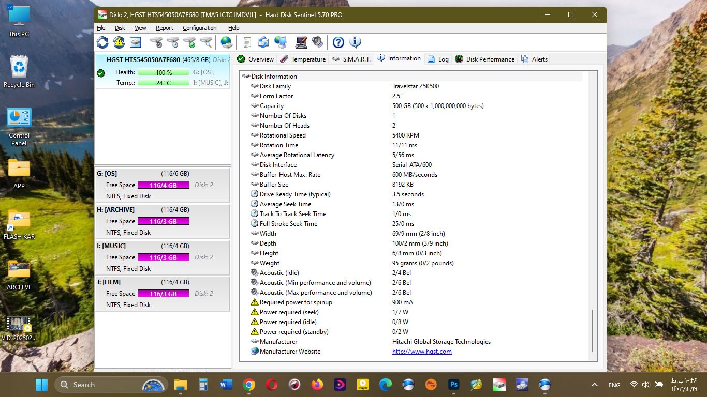Screen dimensions: 707x397
Task: Click the ENG language indicator
Action: point(614,385)
